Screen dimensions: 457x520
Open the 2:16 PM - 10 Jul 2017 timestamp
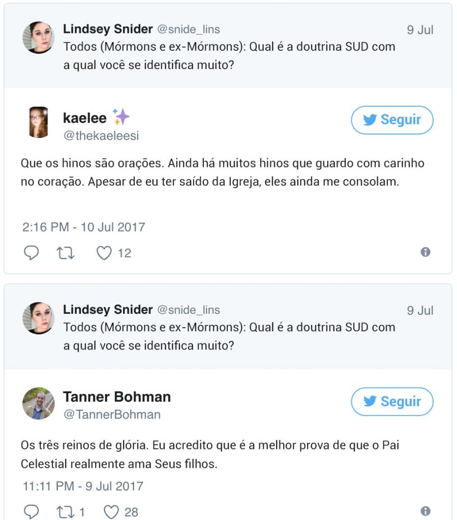tap(84, 227)
